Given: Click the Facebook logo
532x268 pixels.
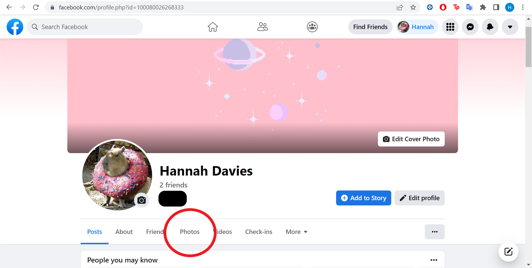Looking at the screenshot, I should coord(15,27).
